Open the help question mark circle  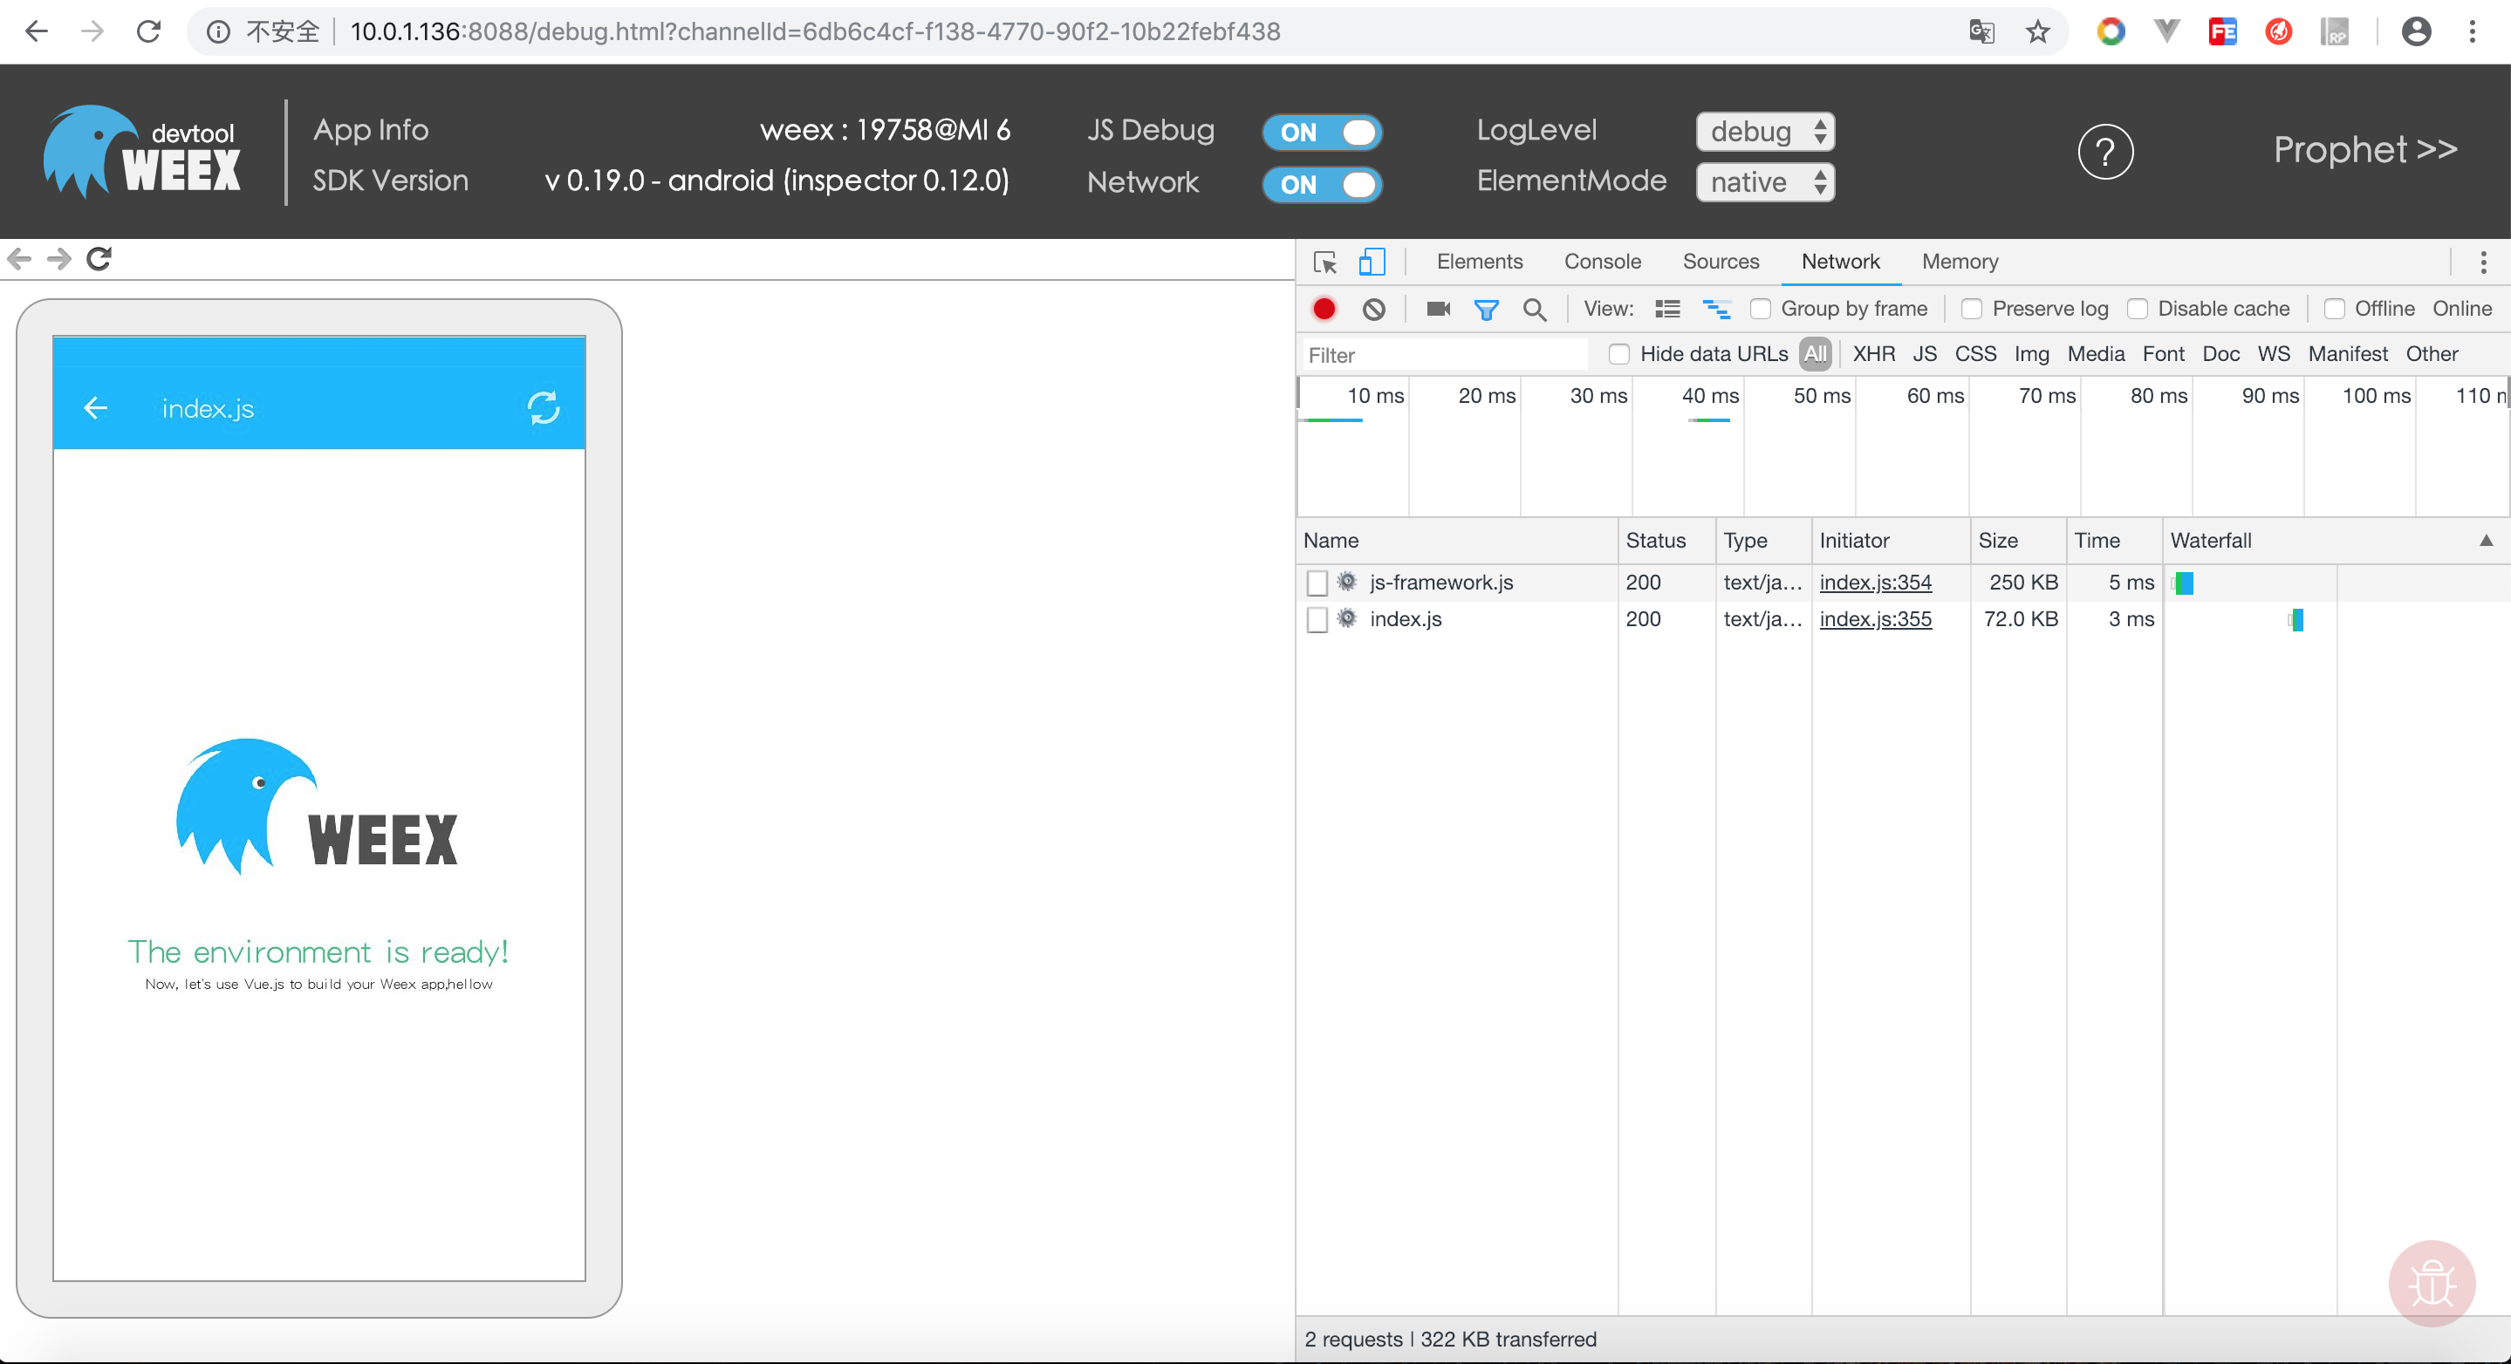coord(2104,152)
